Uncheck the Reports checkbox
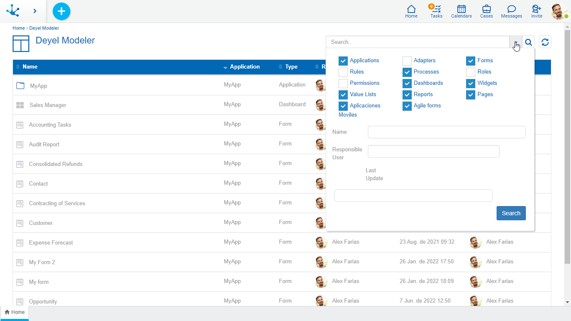Screen dimensions: 571x321 point(407,95)
